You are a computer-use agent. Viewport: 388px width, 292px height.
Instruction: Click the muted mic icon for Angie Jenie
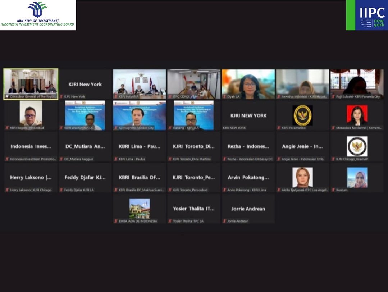click(x=279, y=159)
